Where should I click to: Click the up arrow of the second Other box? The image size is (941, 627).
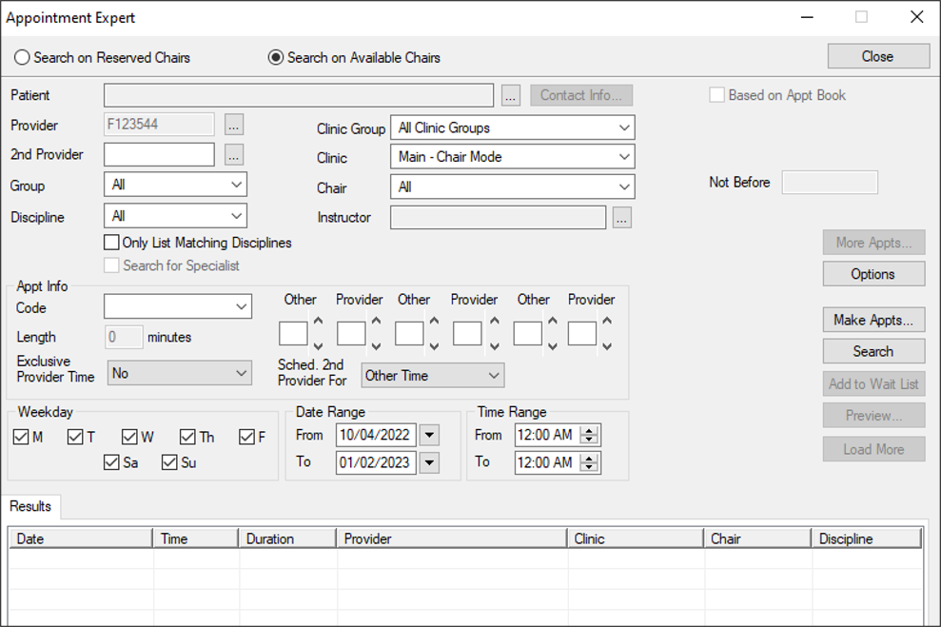pos(434,321)
